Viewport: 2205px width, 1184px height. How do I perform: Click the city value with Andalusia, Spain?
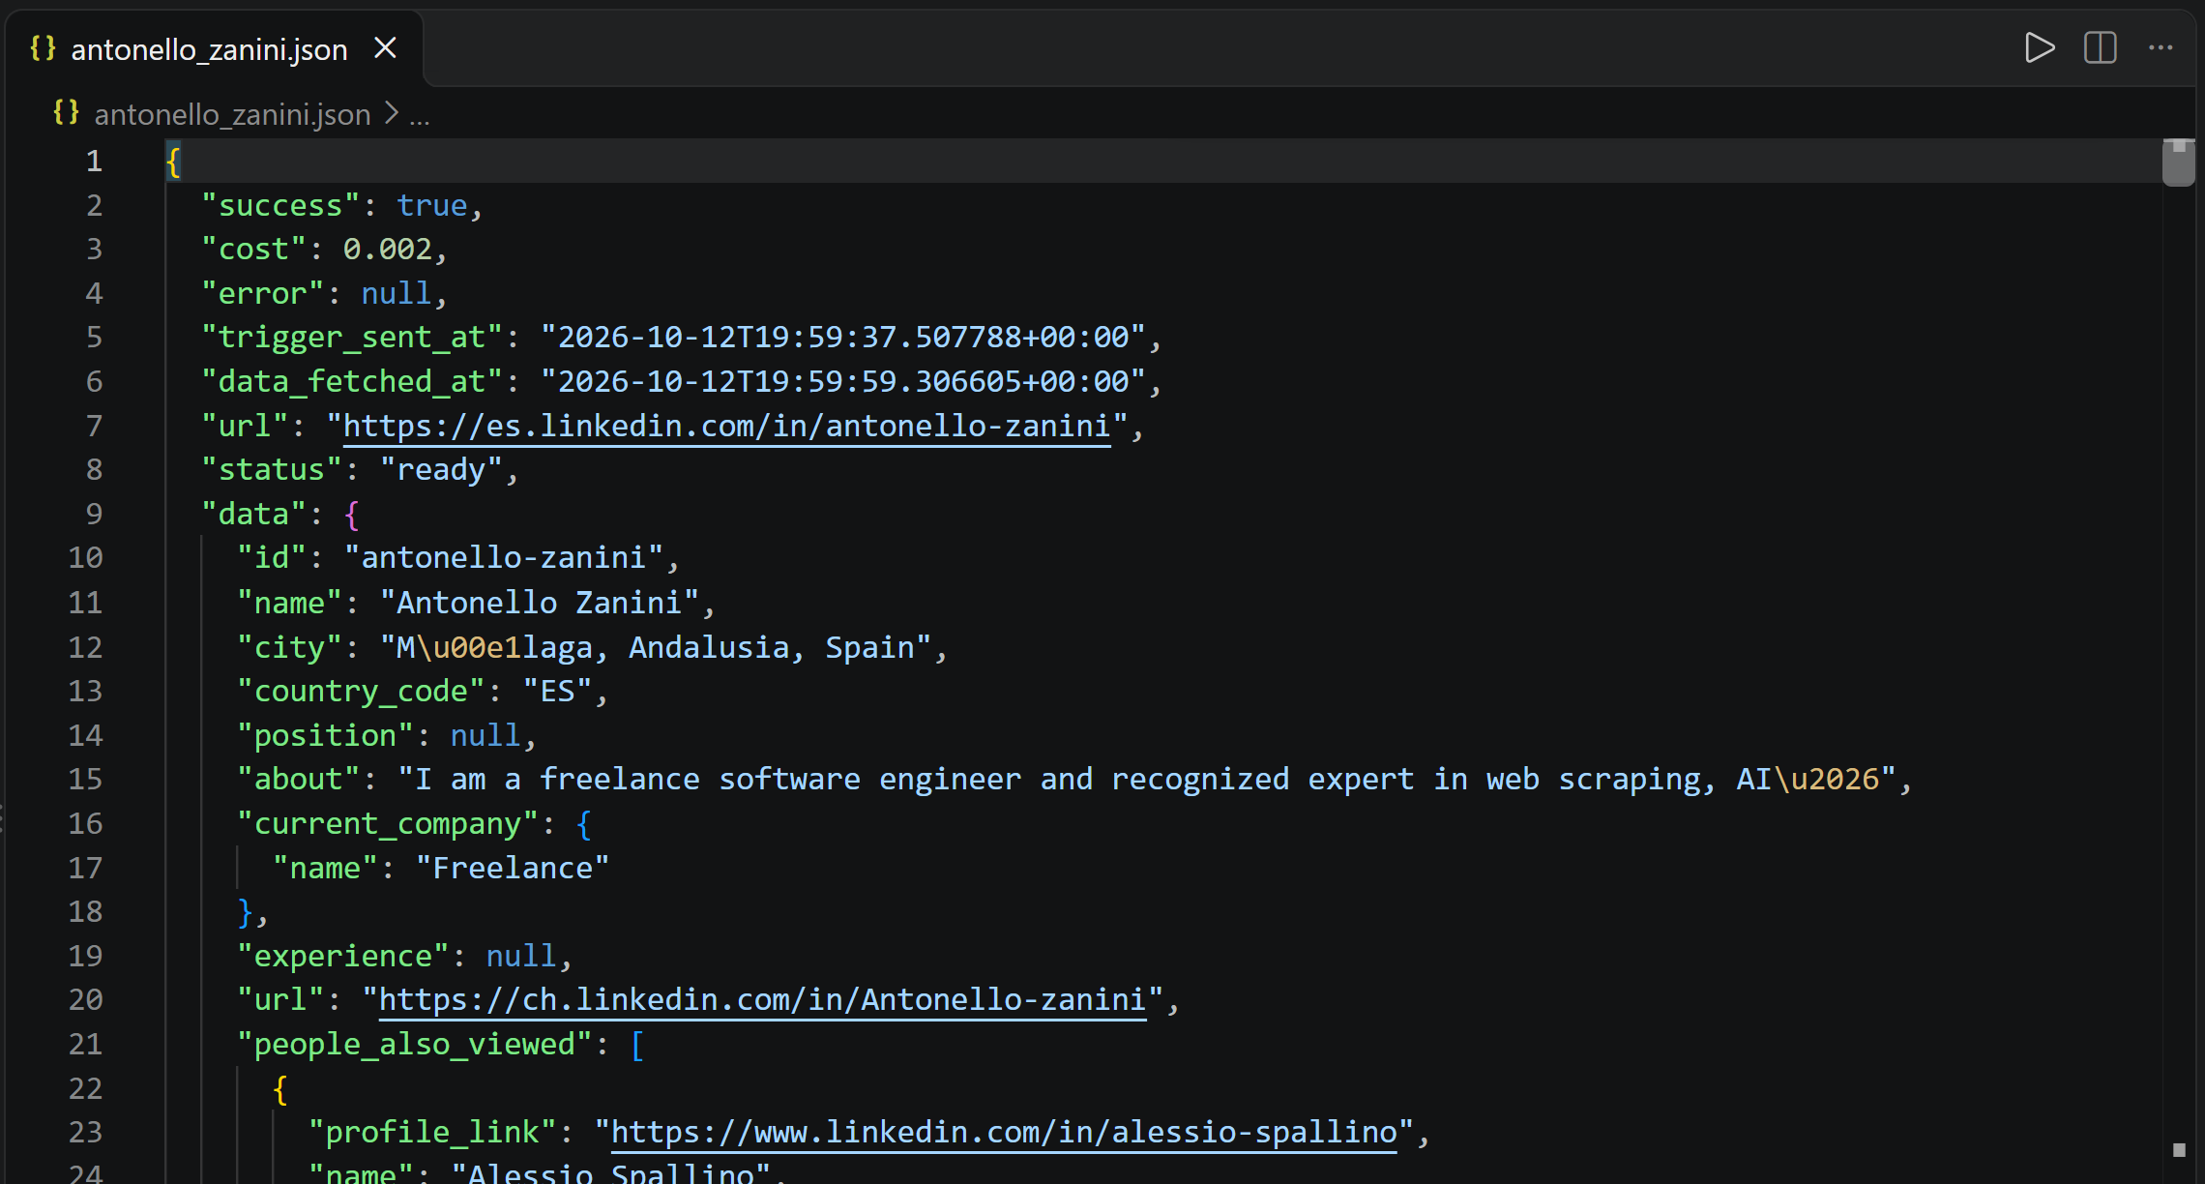(656, 647)
